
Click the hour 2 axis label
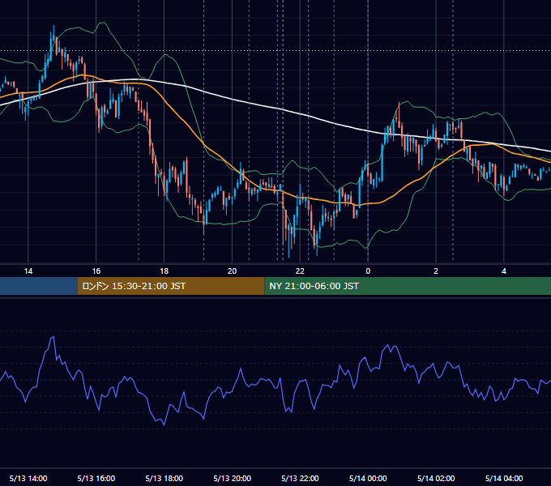tap(436, 271)
